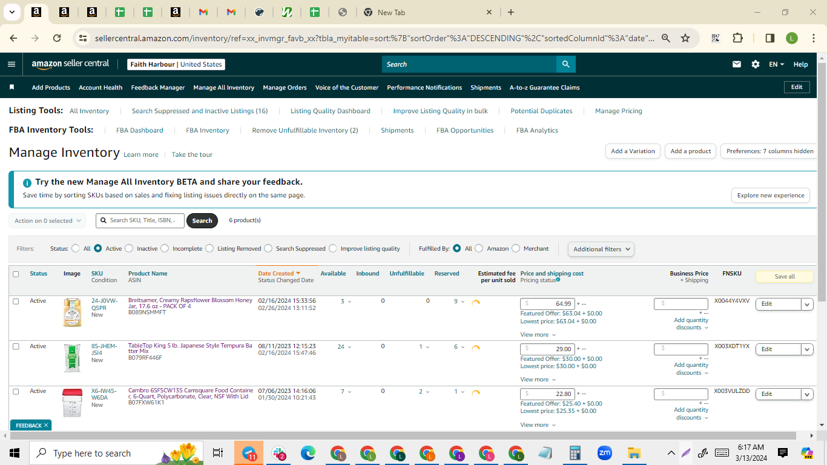Viewport: 827px width, 465px height.
Task: Click the Chrome reload page button
Action: coord(57,38)
